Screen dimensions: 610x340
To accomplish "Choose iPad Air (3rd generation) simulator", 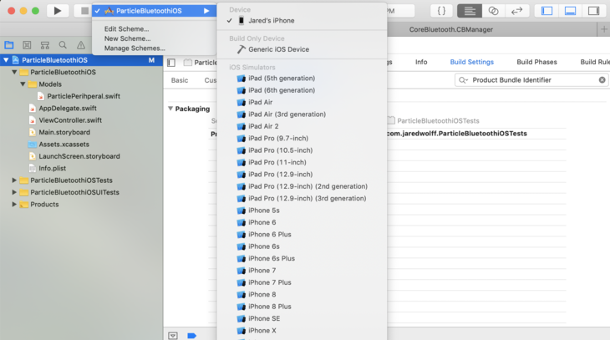I will point(302,114).
